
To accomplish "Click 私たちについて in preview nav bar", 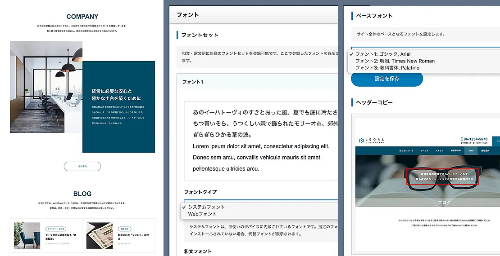I will 405,150.
